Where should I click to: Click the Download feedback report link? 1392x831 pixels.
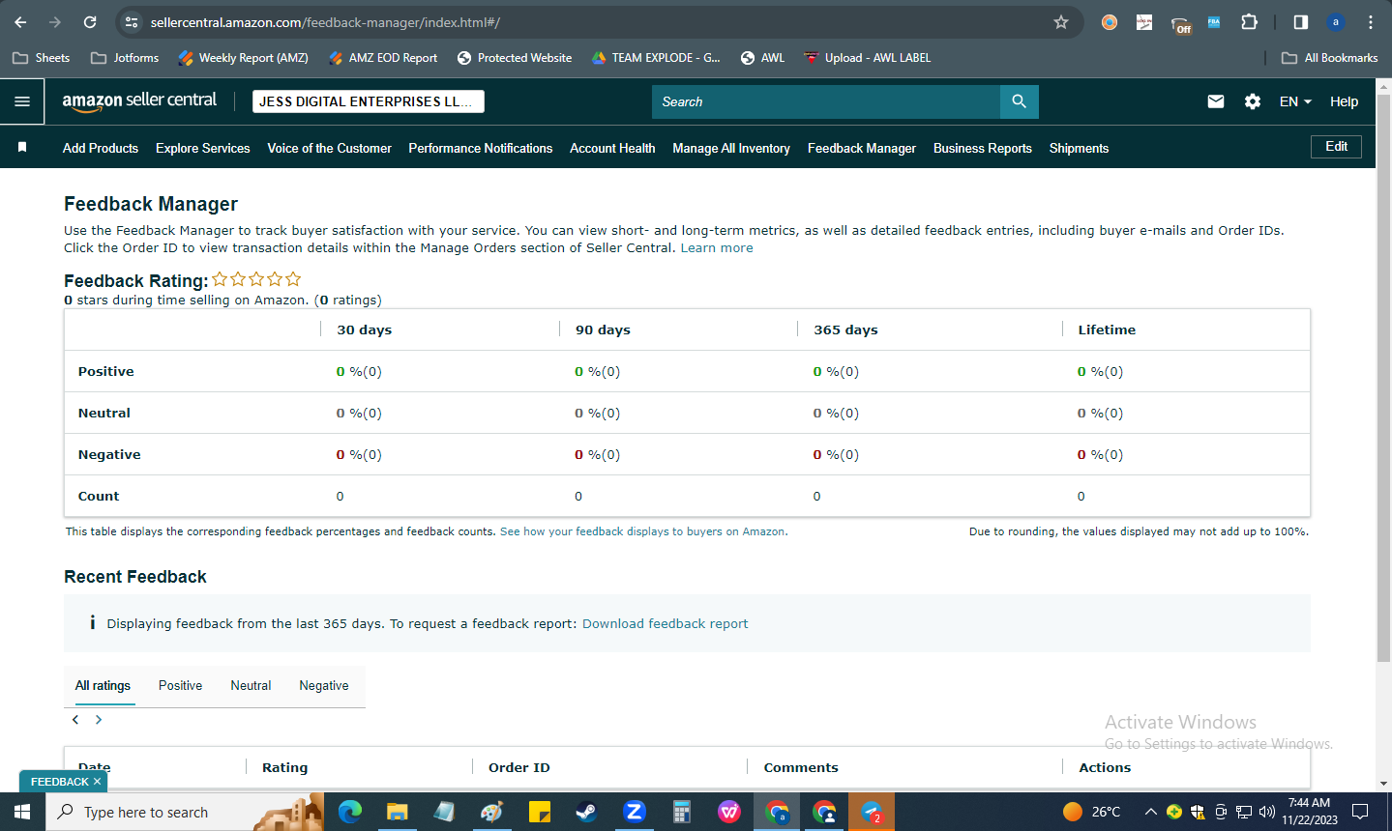click(x=666, y=624)
